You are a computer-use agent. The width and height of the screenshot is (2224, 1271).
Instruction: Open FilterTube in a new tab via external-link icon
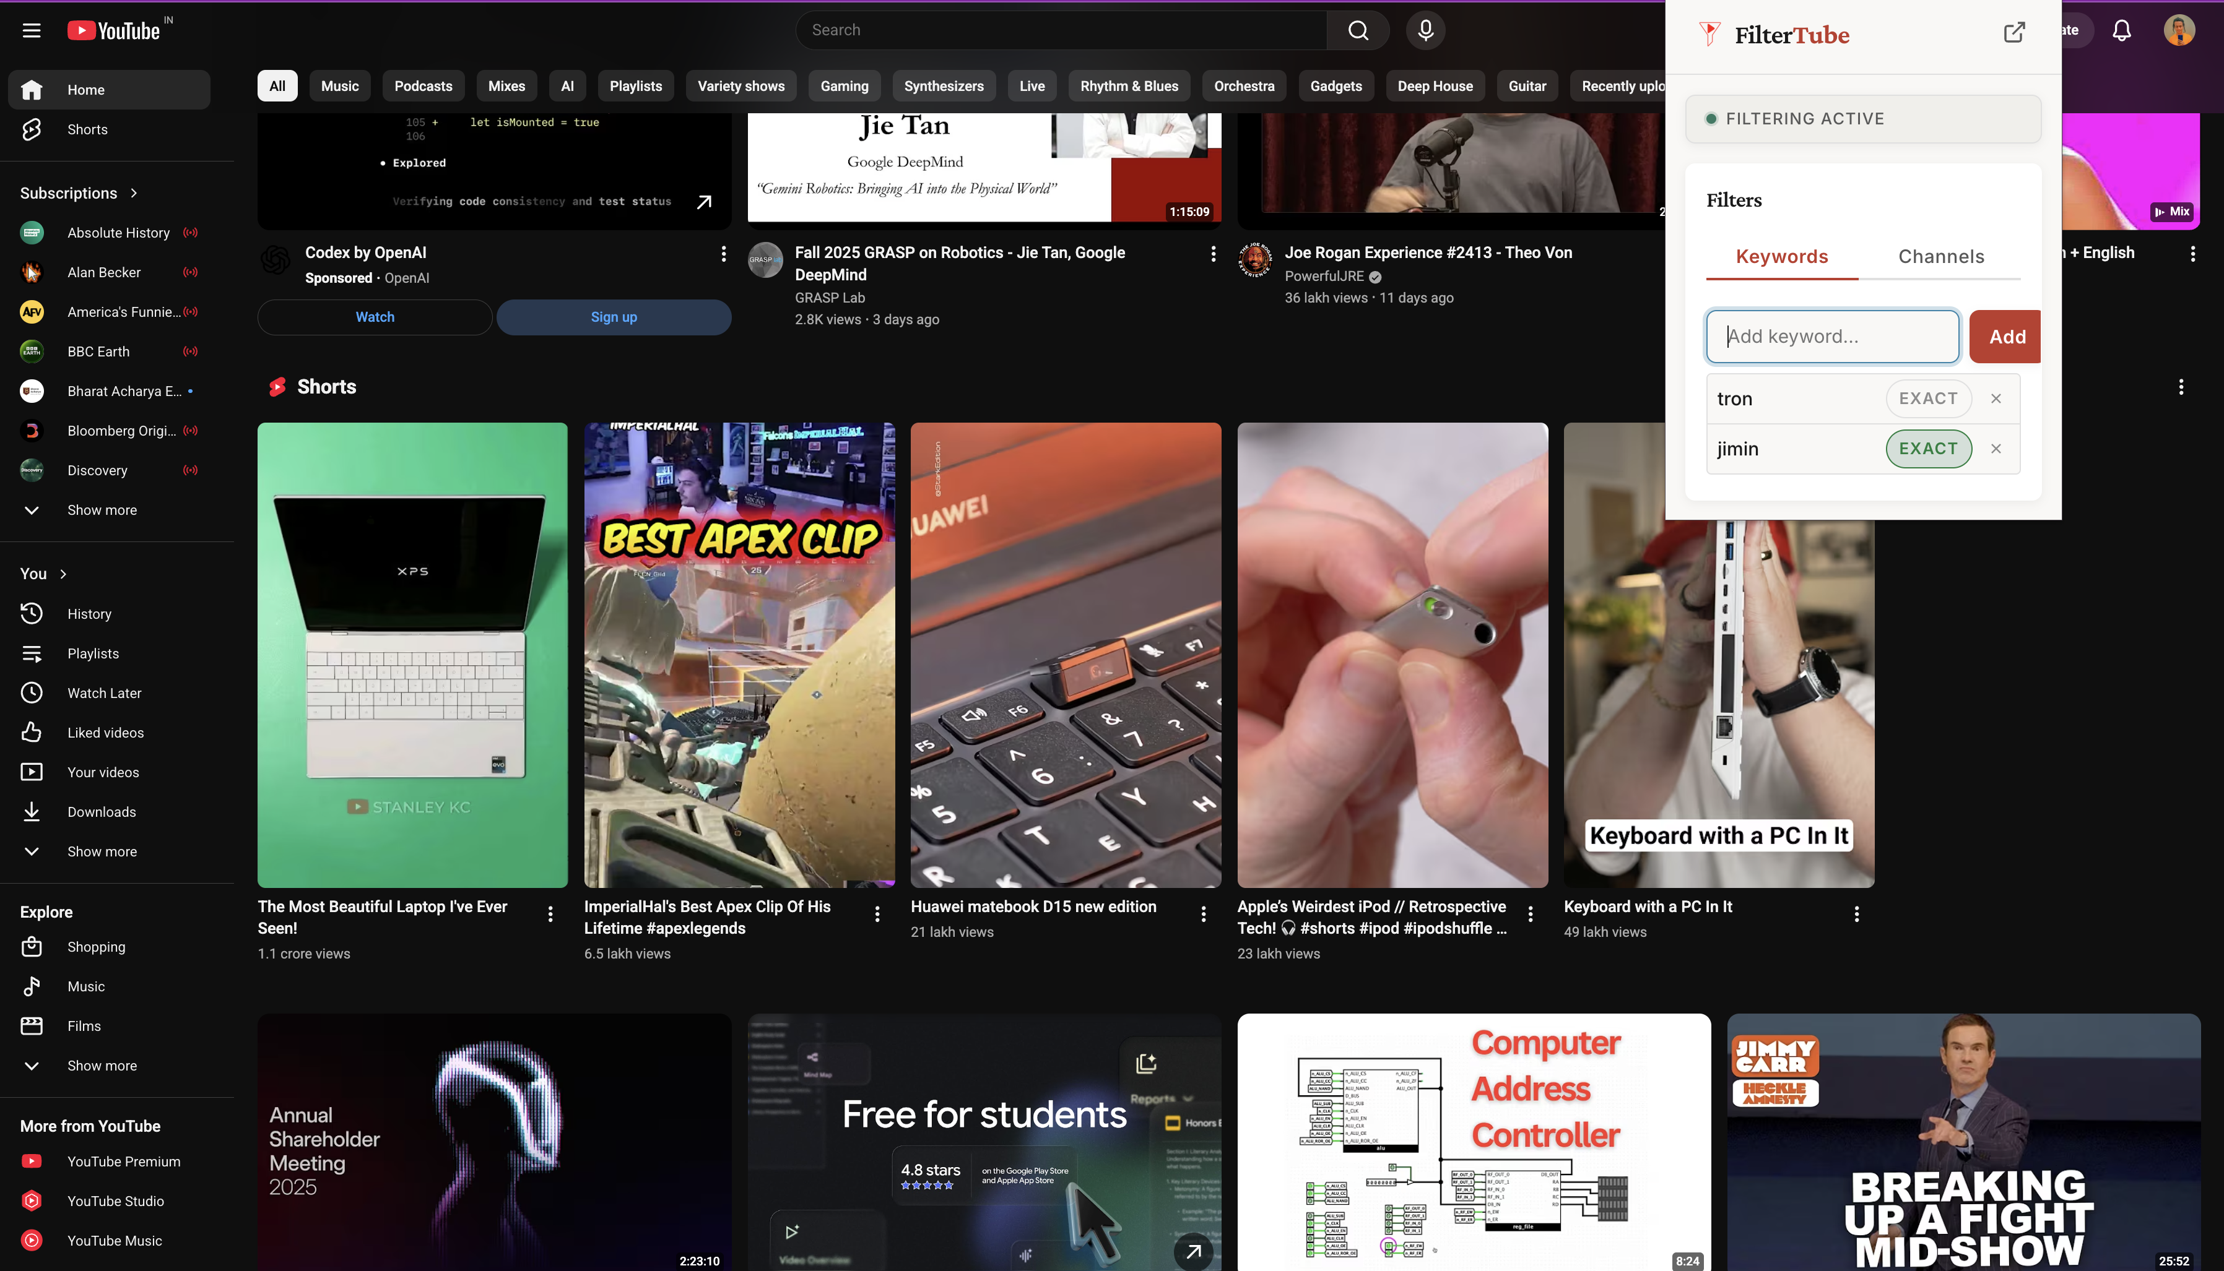[x=2015, y=32]
